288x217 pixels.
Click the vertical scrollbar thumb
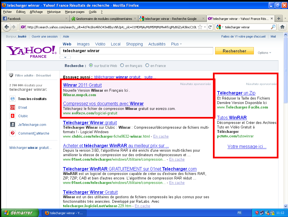coord(285,70)
